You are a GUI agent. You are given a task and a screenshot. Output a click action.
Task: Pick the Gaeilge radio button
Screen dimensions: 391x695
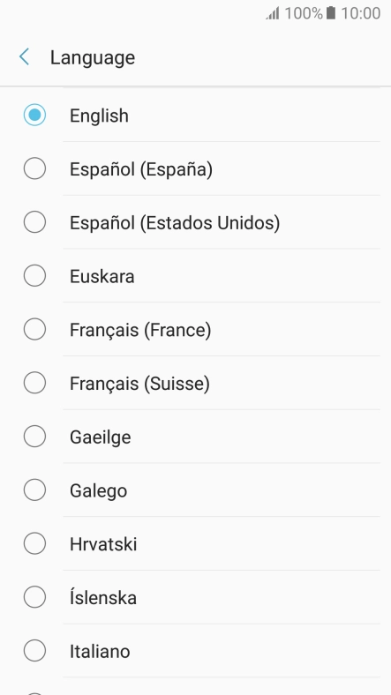(34, 437)
